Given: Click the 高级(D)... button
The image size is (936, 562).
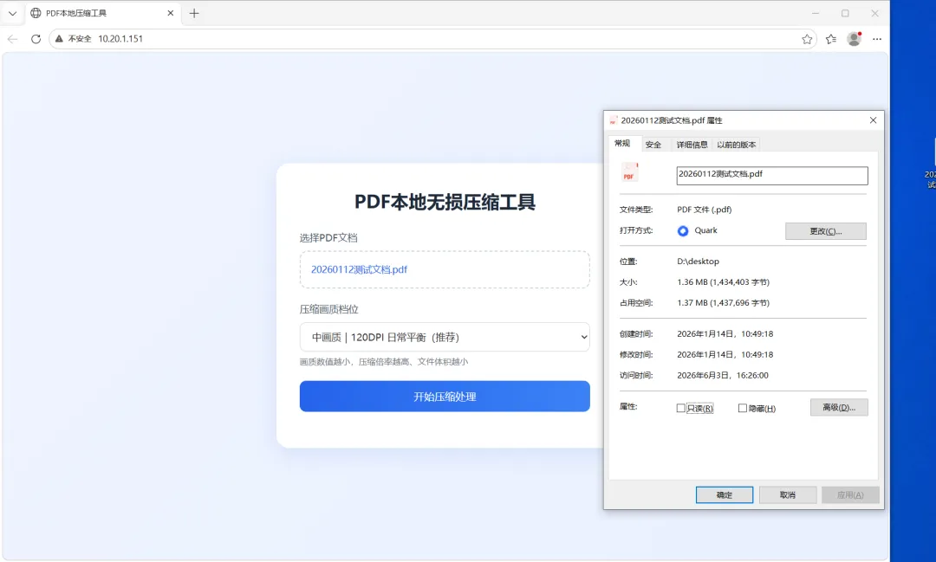Looking at the screenshot, I should coord(839,408).
